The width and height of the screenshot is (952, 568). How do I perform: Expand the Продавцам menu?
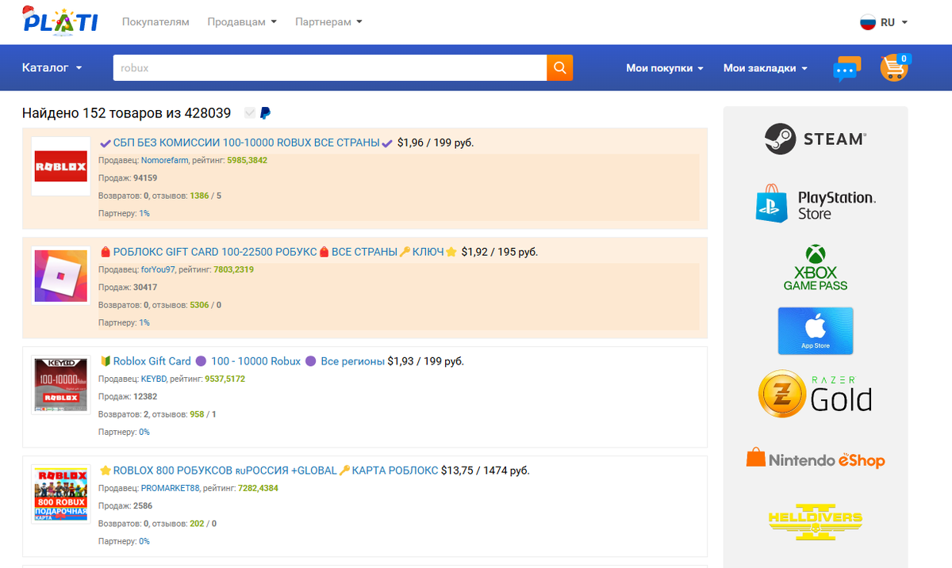tap(242, 22)
